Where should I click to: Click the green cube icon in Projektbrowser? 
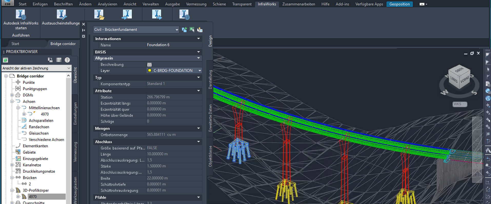tap(5, 60)
